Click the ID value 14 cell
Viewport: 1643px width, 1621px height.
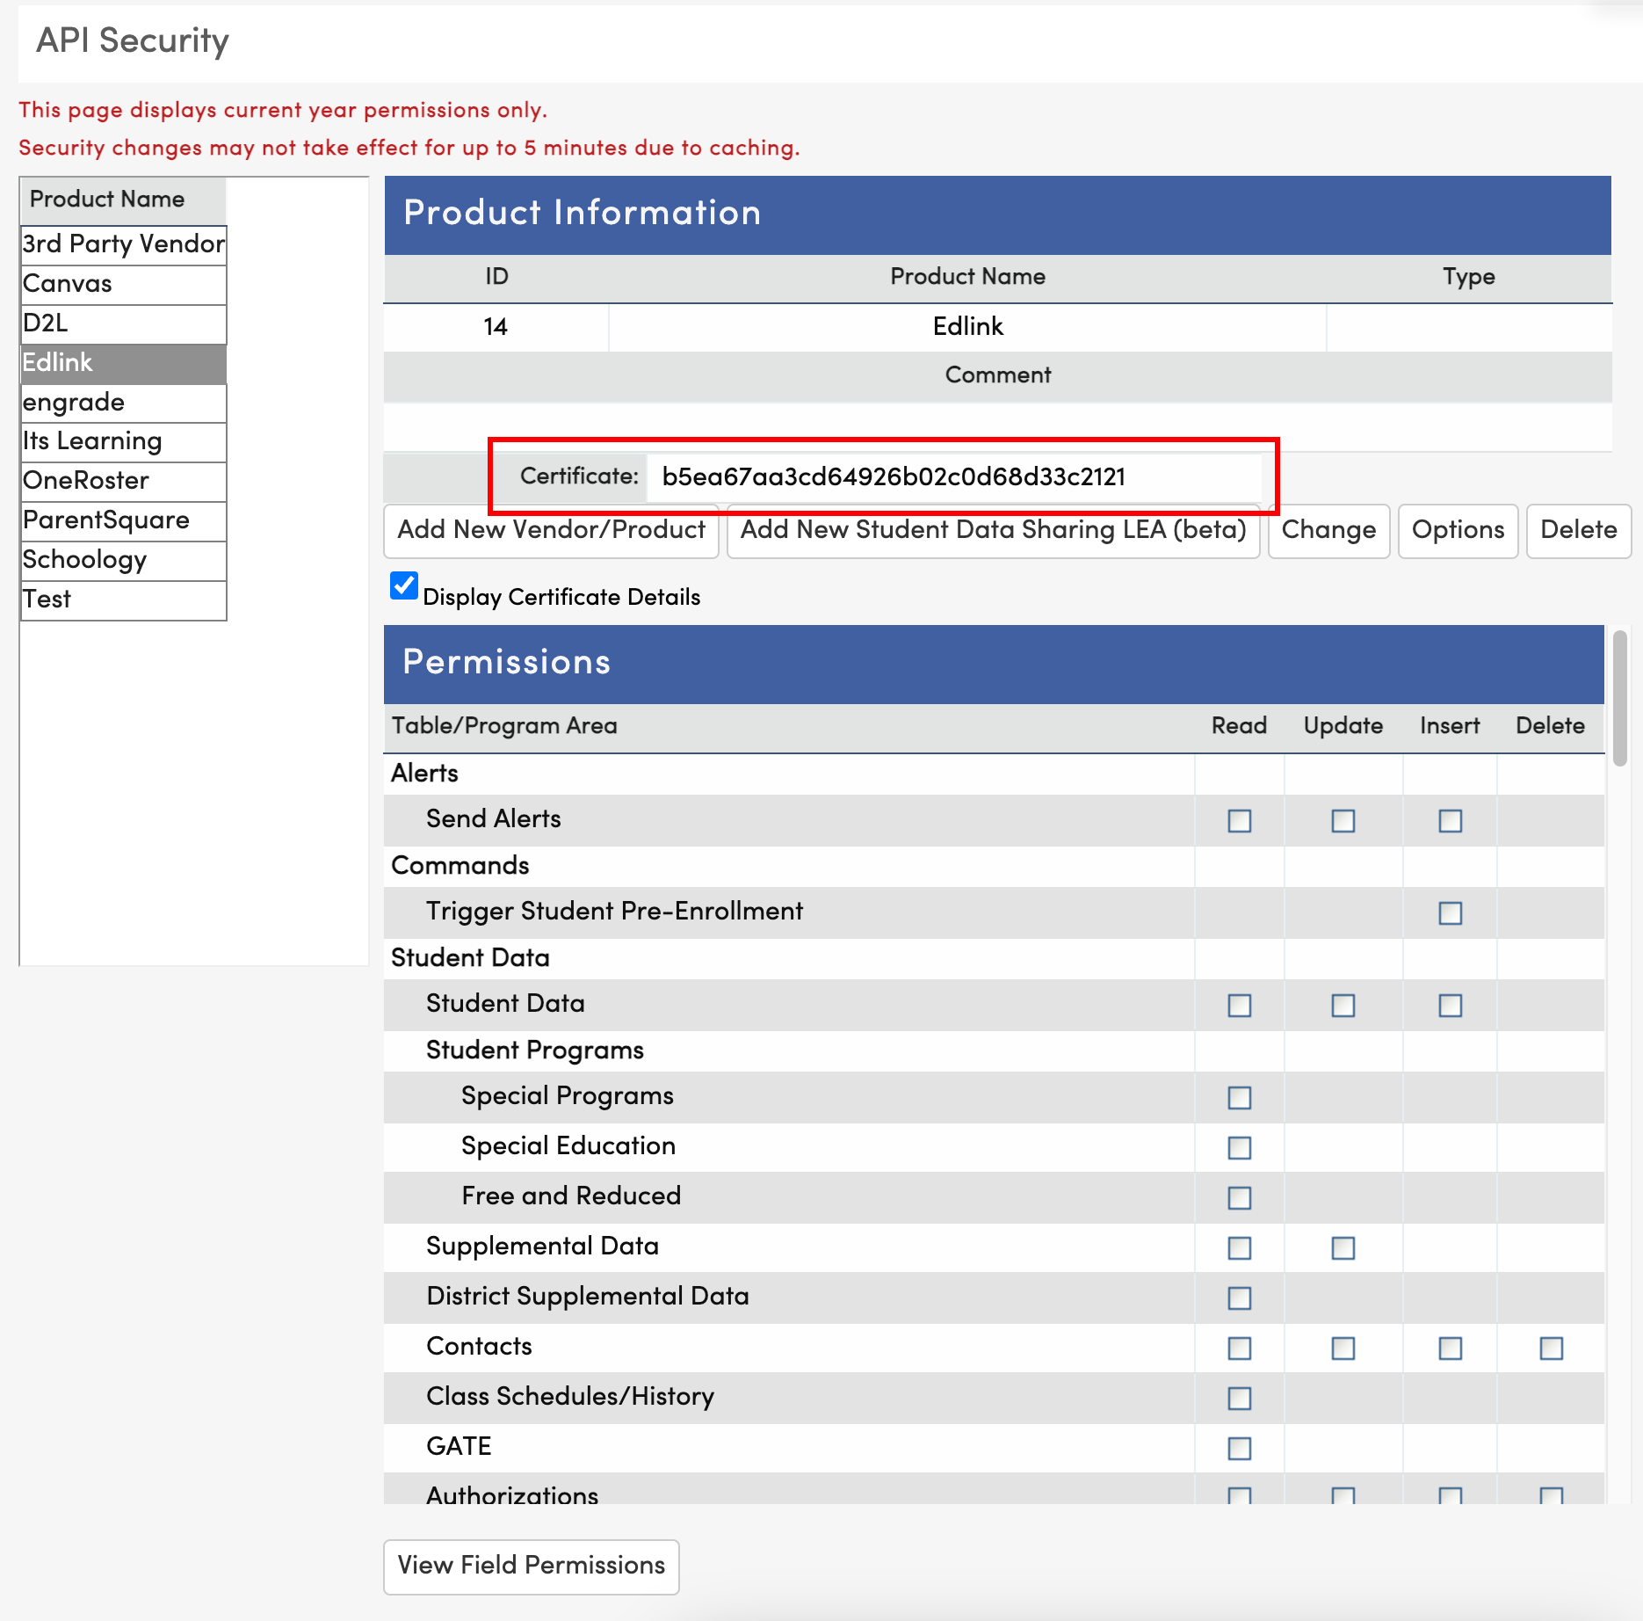coord(496,327)
